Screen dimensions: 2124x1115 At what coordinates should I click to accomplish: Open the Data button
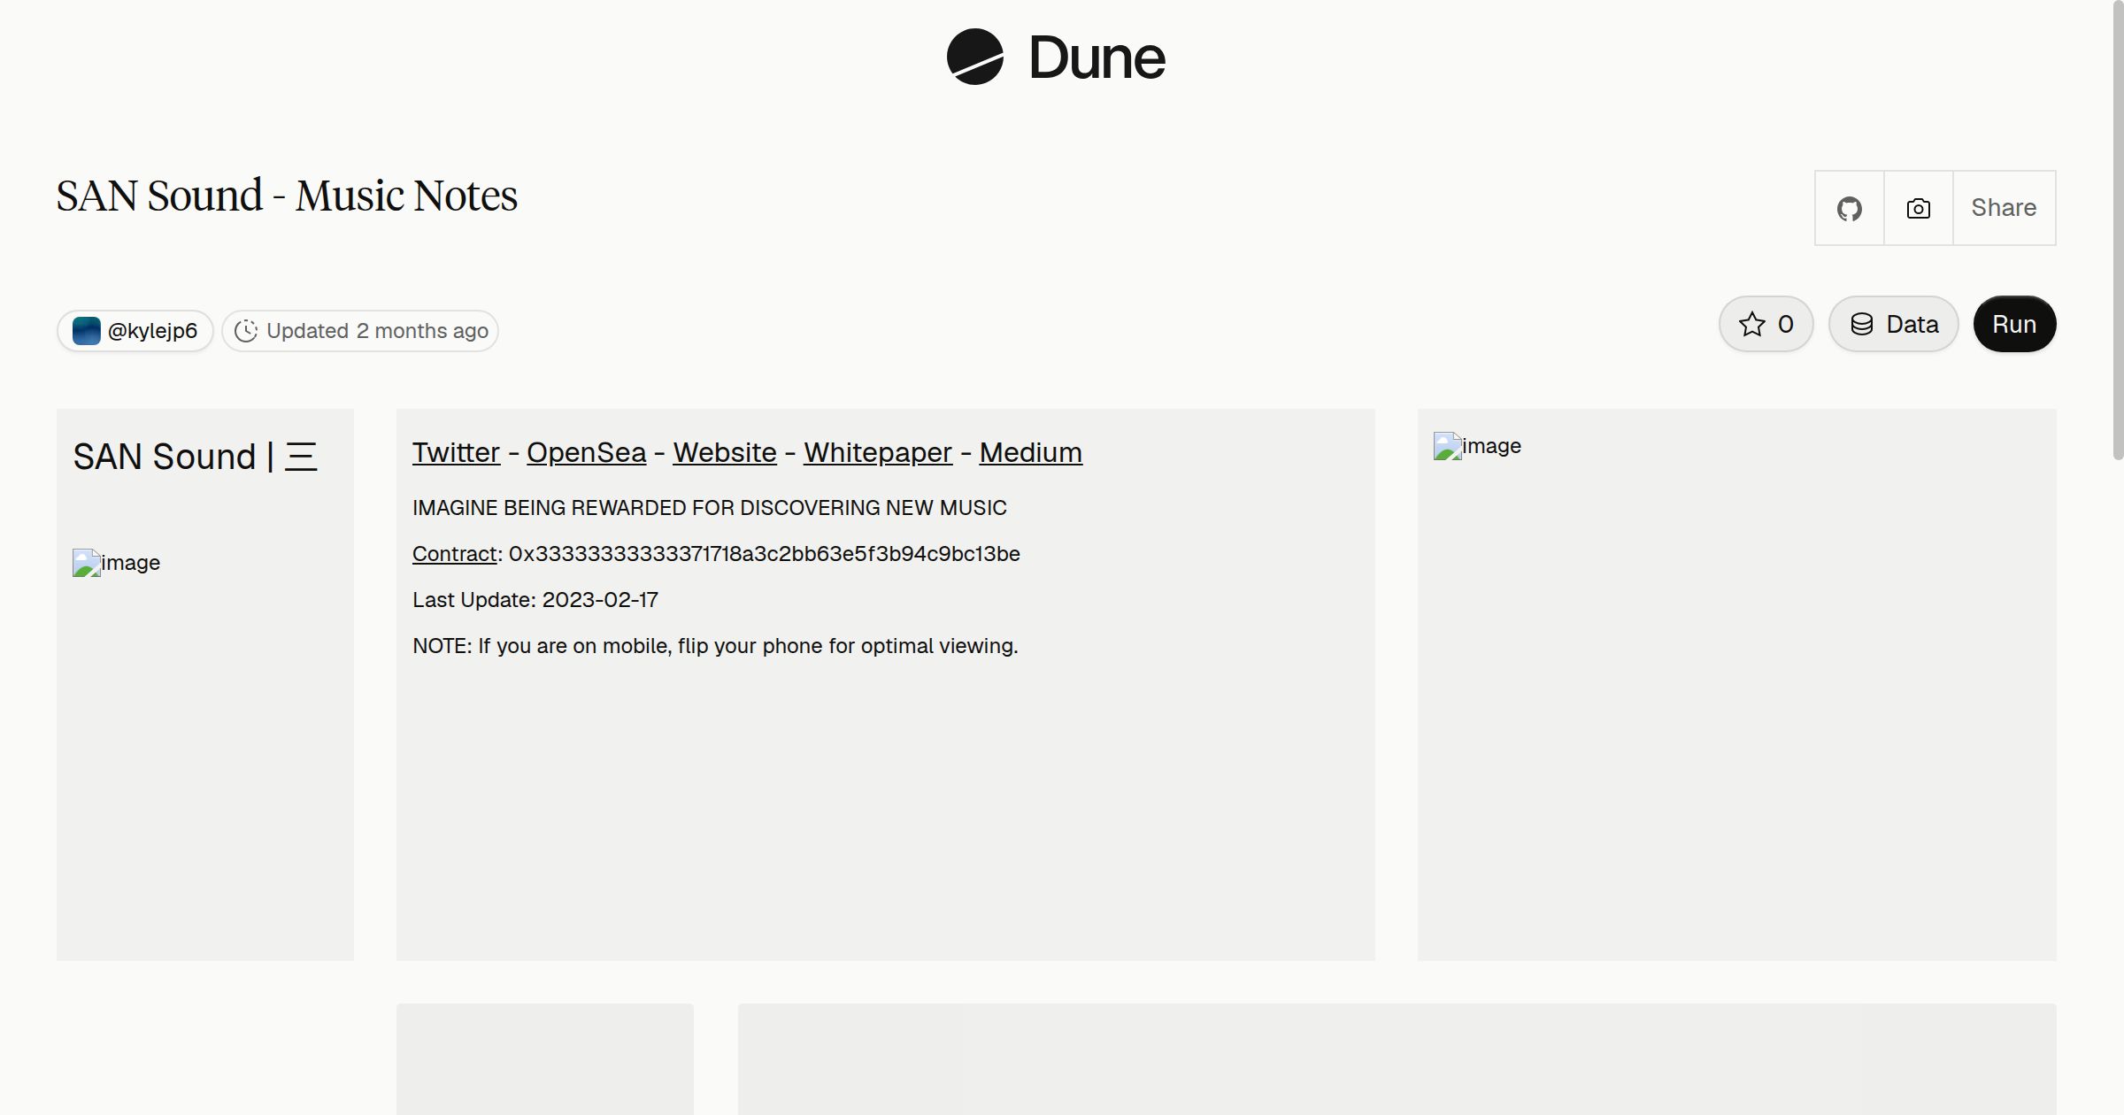point(1894,324)
